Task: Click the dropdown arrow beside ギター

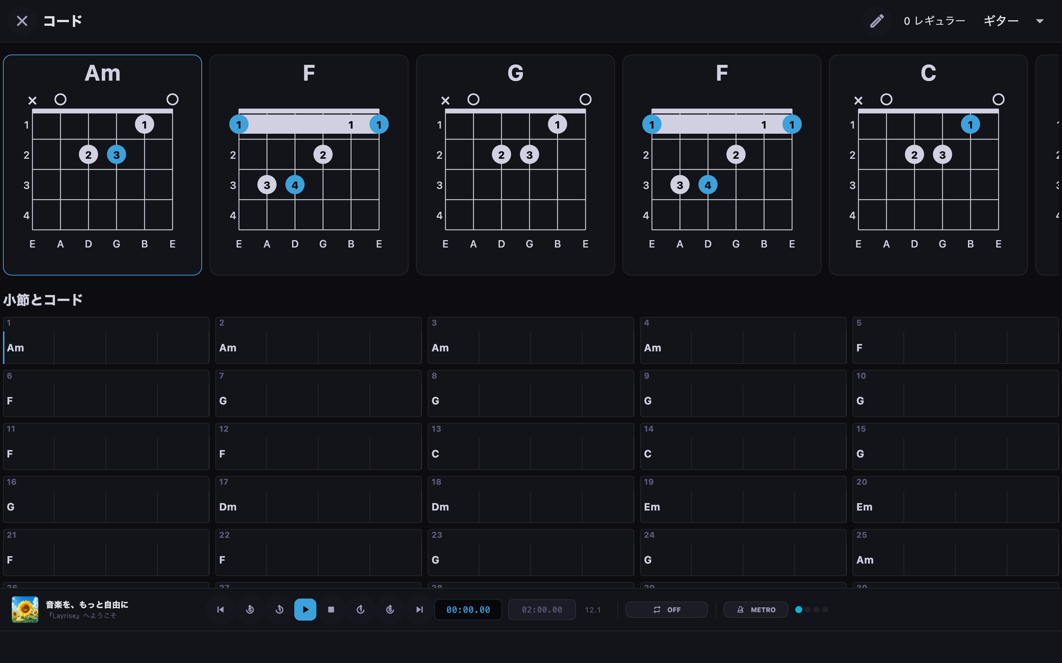Action: (1040, 21)
